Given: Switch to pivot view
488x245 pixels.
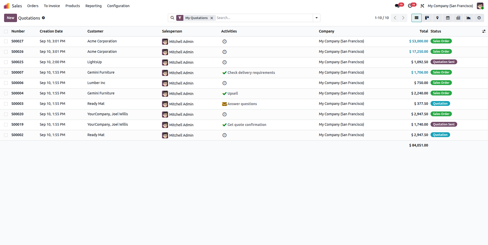Looking at the screenshot, I should pyautogui.click(x=458, y=18).
